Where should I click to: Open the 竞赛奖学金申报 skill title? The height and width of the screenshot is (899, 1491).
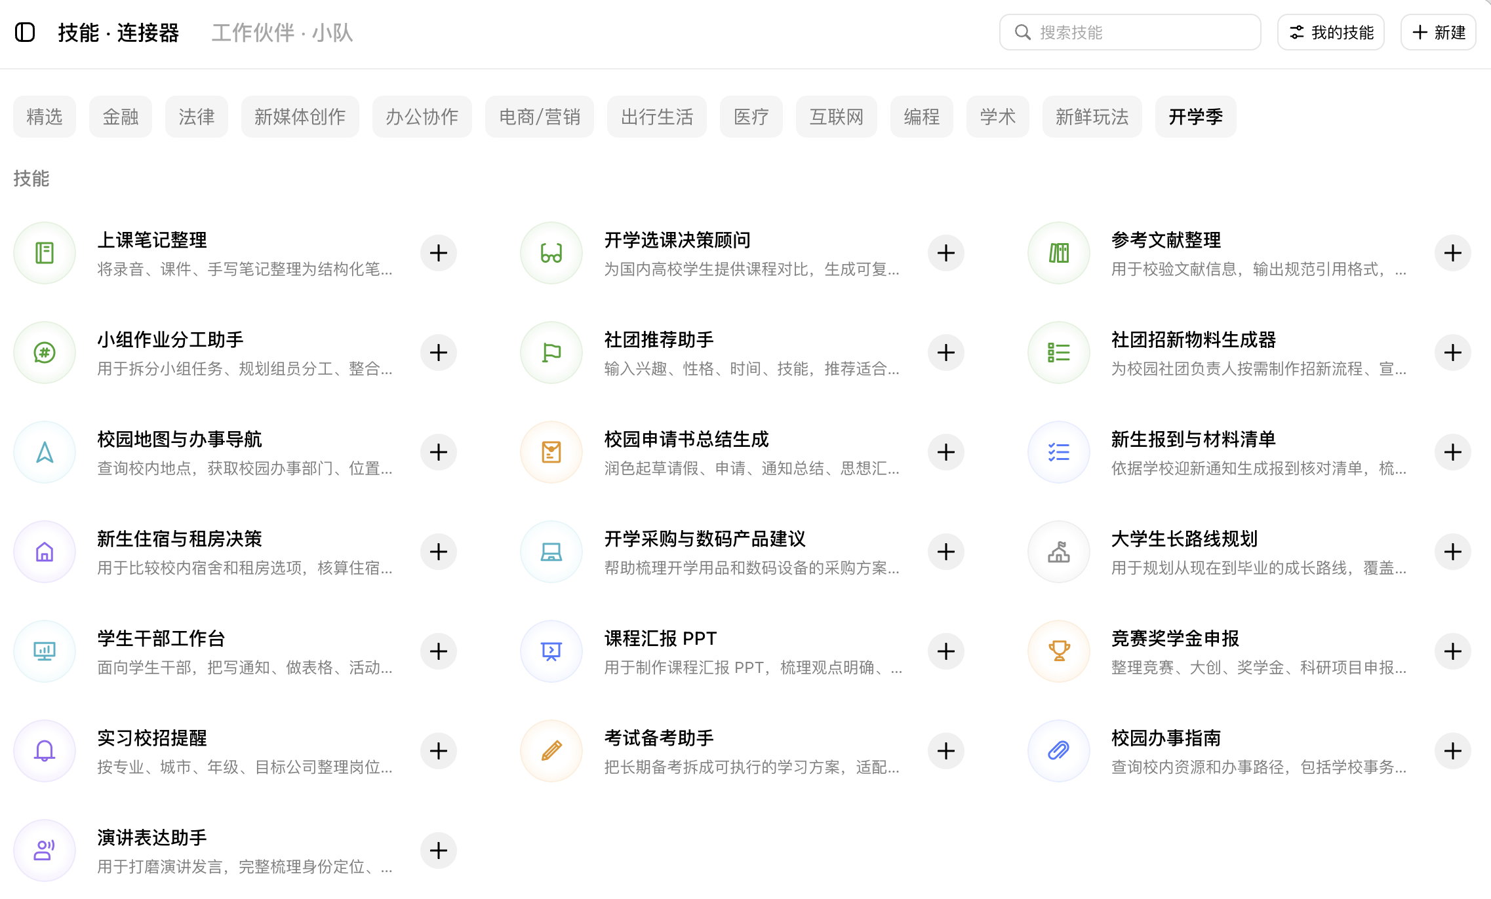coord(1176,638)
